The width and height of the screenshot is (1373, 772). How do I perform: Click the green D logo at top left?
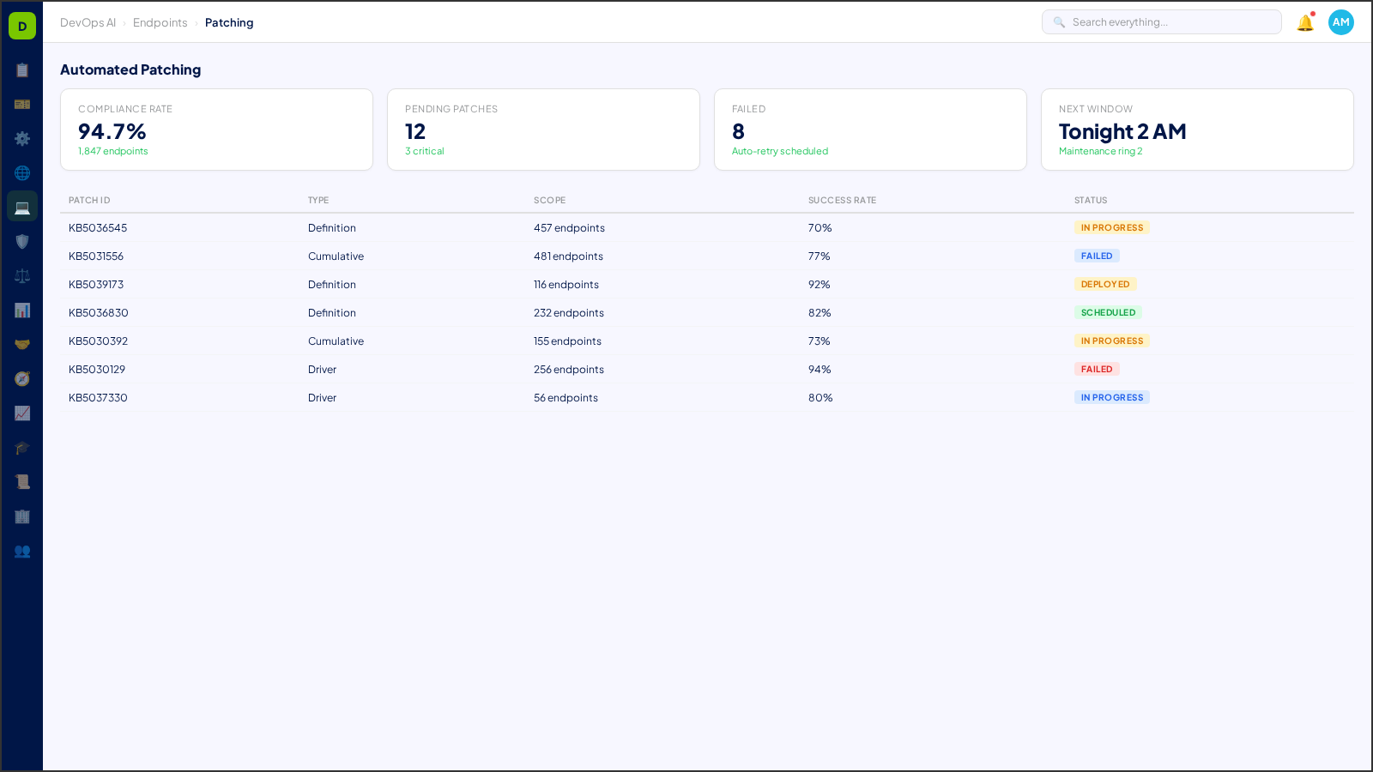pos(21,25)
